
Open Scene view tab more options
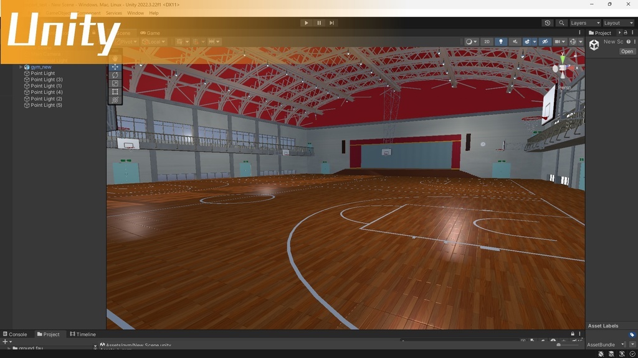[579, 32]
